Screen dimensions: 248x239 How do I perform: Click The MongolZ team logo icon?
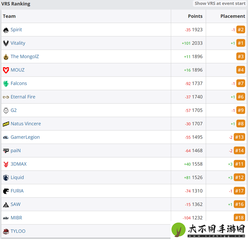click(6, 57)
